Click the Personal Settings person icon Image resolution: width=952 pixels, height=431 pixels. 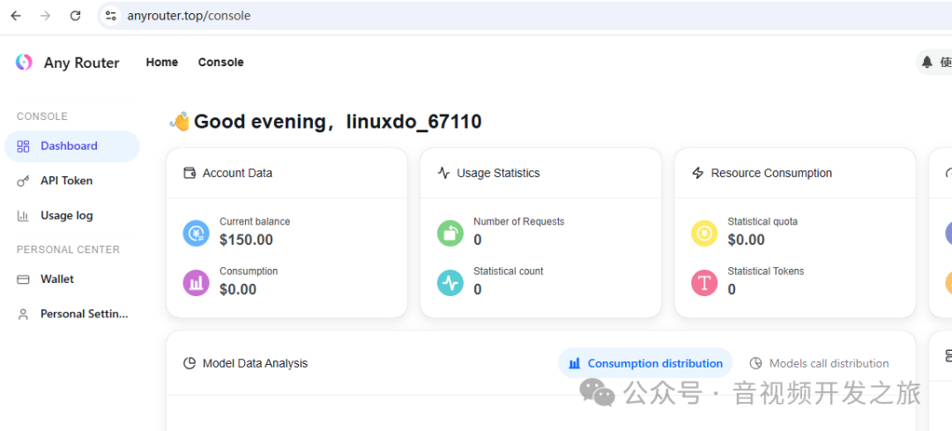(x=23, y=315)
